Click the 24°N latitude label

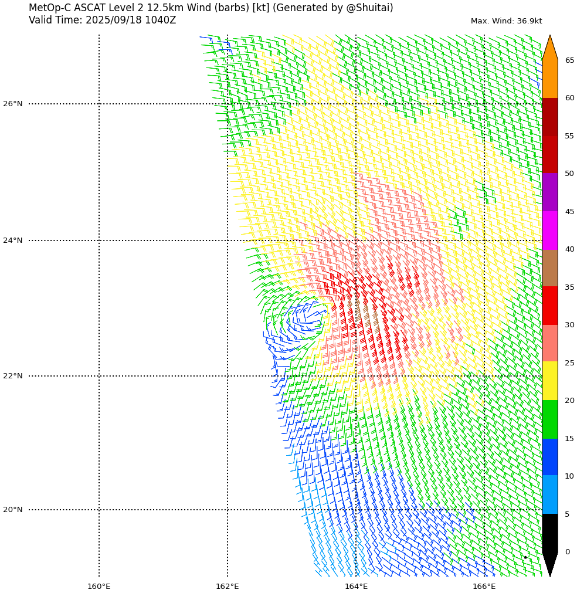coord(13,240)
